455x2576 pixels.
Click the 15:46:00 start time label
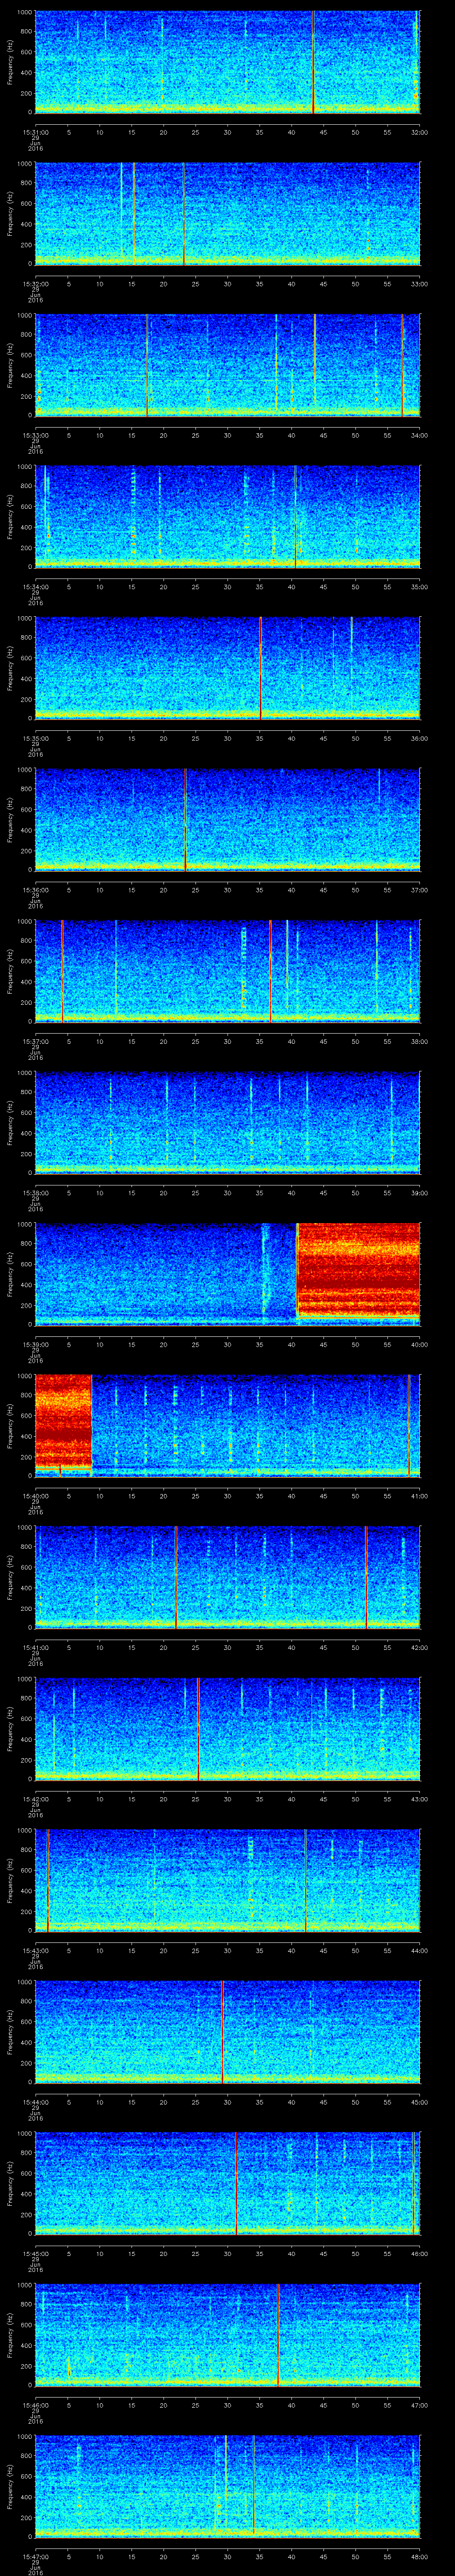click(x=35, y=2405)
